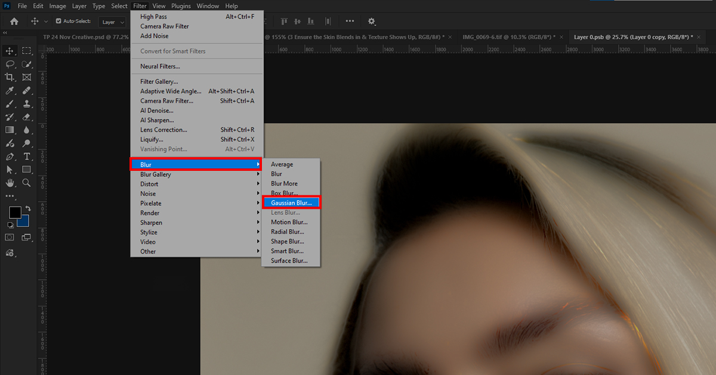Select the Eyedropper tool
The height and width of the screenshot is (375, 716).
coord(10,90)
